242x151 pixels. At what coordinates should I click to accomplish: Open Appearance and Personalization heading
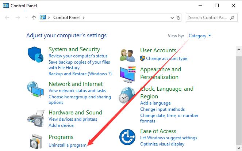click(x=161, y=73)
